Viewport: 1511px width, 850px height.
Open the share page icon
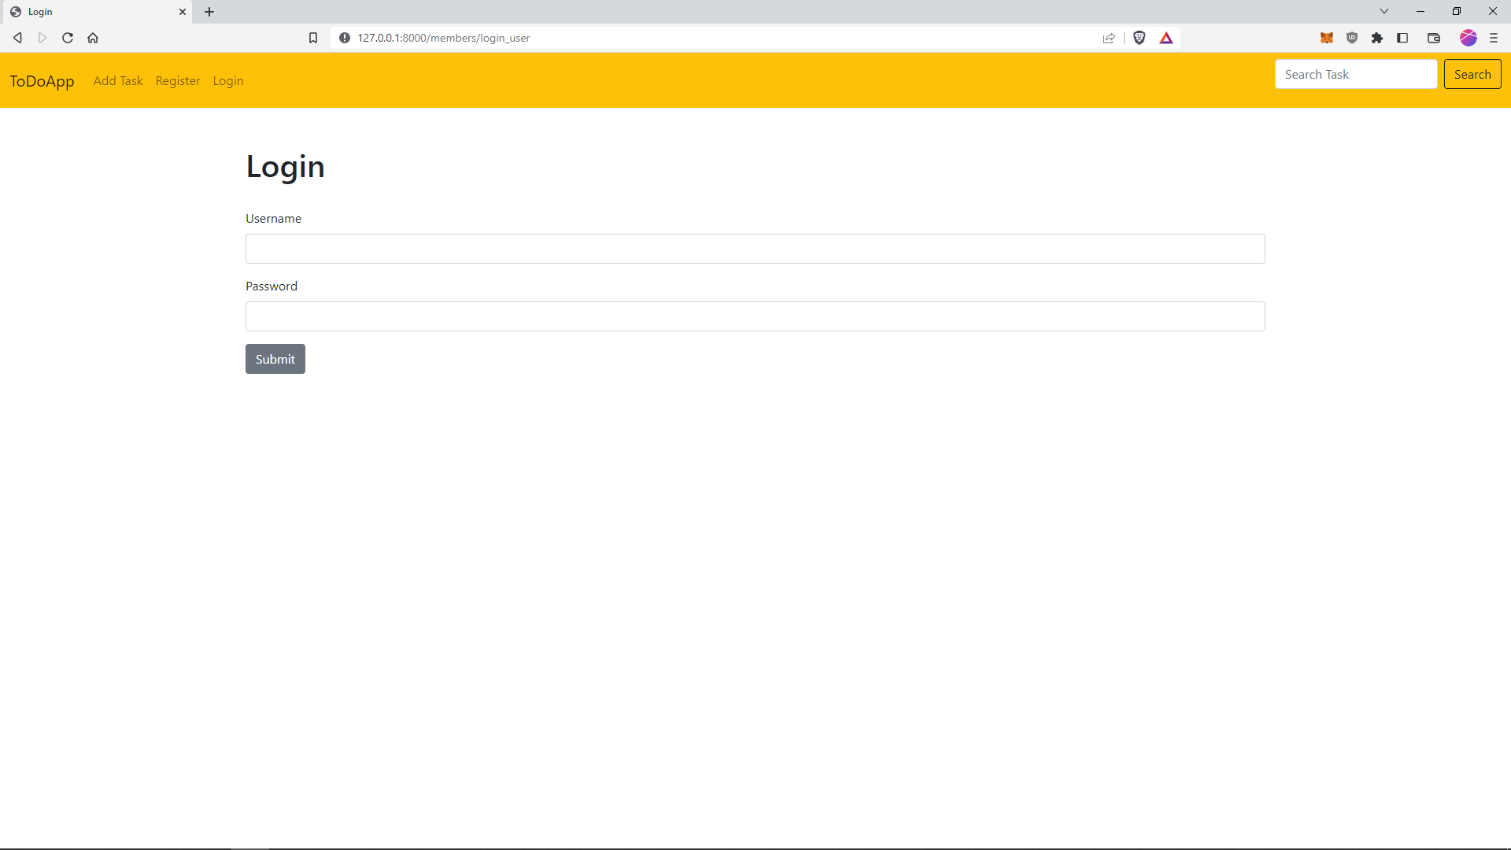1109,37
